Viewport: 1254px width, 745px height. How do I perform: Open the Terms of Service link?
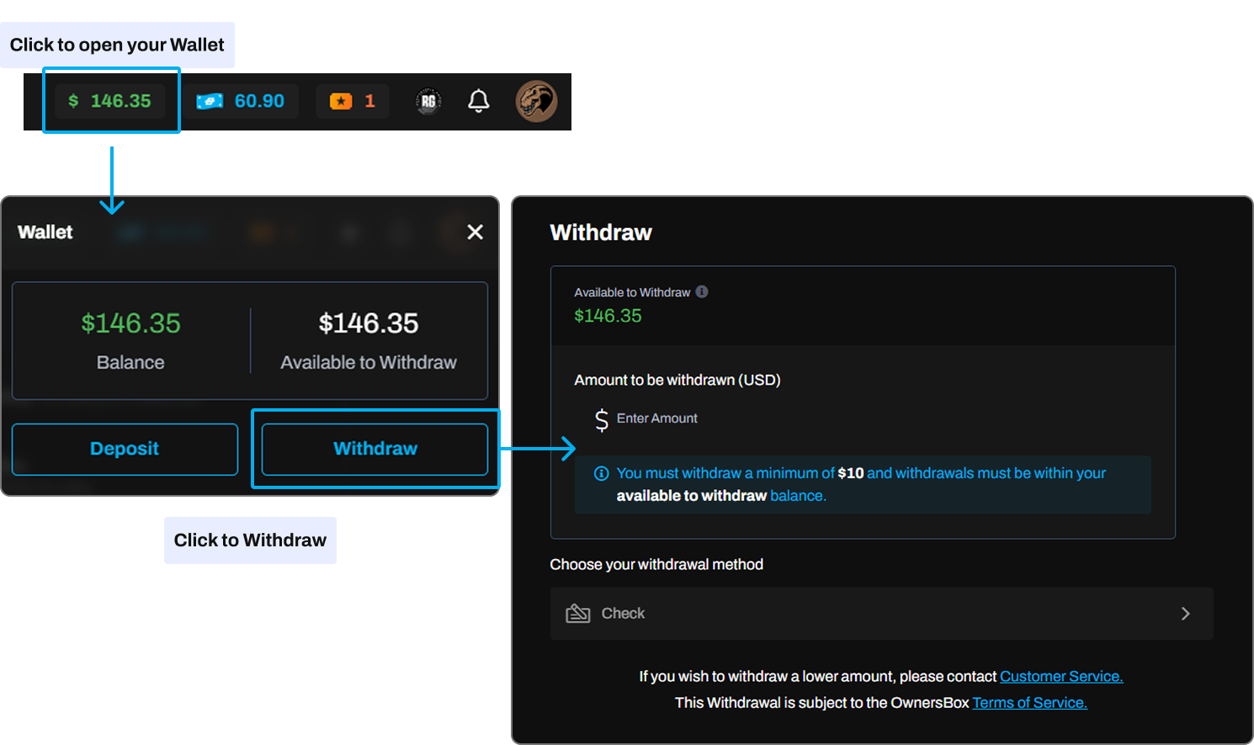(1029, 703)
